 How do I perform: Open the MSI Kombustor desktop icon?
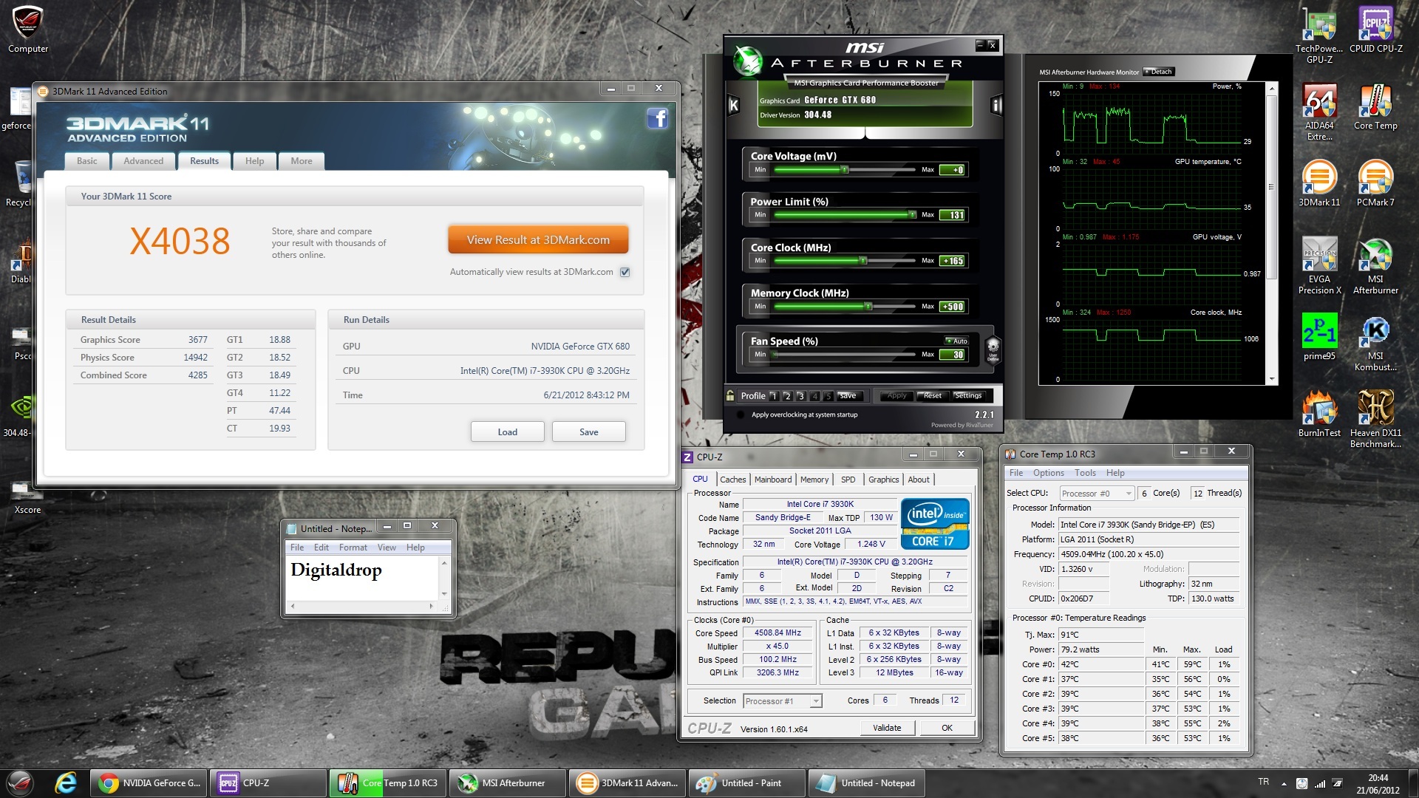pyautogui.click(x=1375, y=344)
